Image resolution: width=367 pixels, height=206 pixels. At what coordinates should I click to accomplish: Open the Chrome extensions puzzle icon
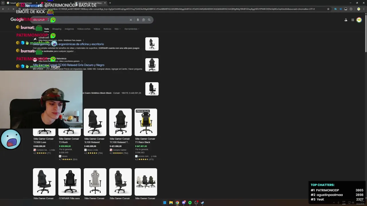[351, 9]
